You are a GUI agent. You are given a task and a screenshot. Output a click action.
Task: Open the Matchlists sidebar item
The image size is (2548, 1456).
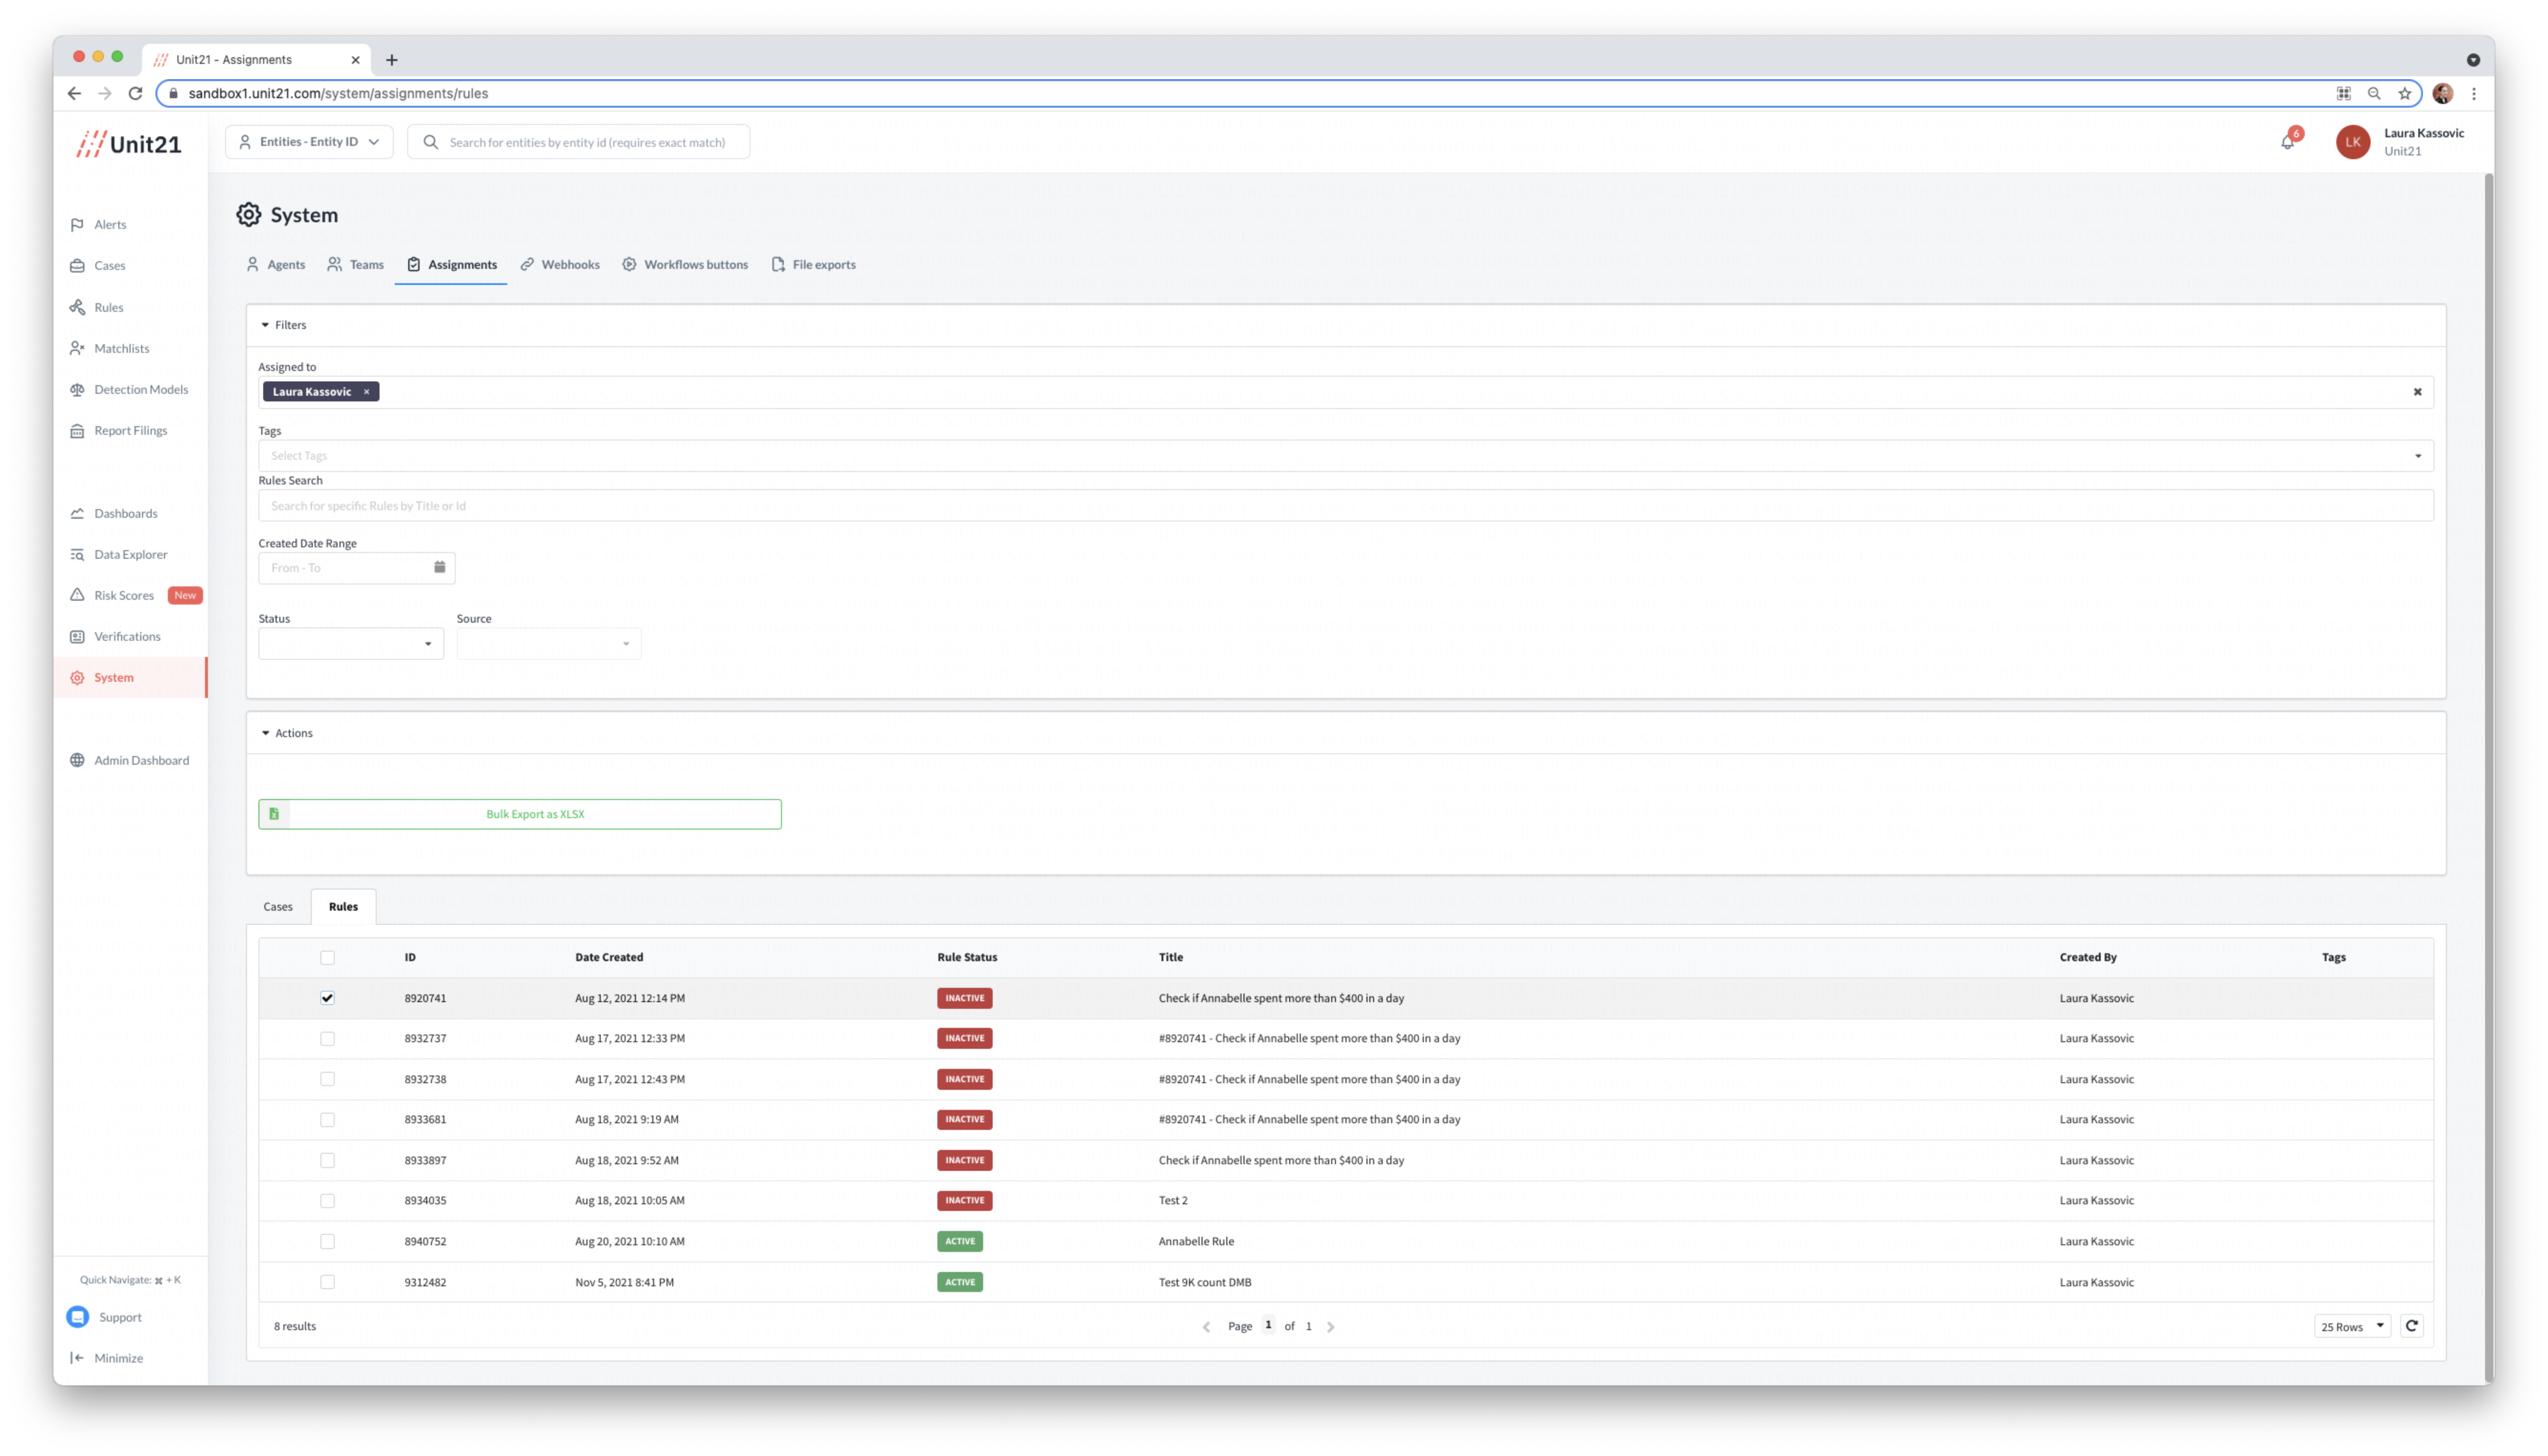point(121,348)
